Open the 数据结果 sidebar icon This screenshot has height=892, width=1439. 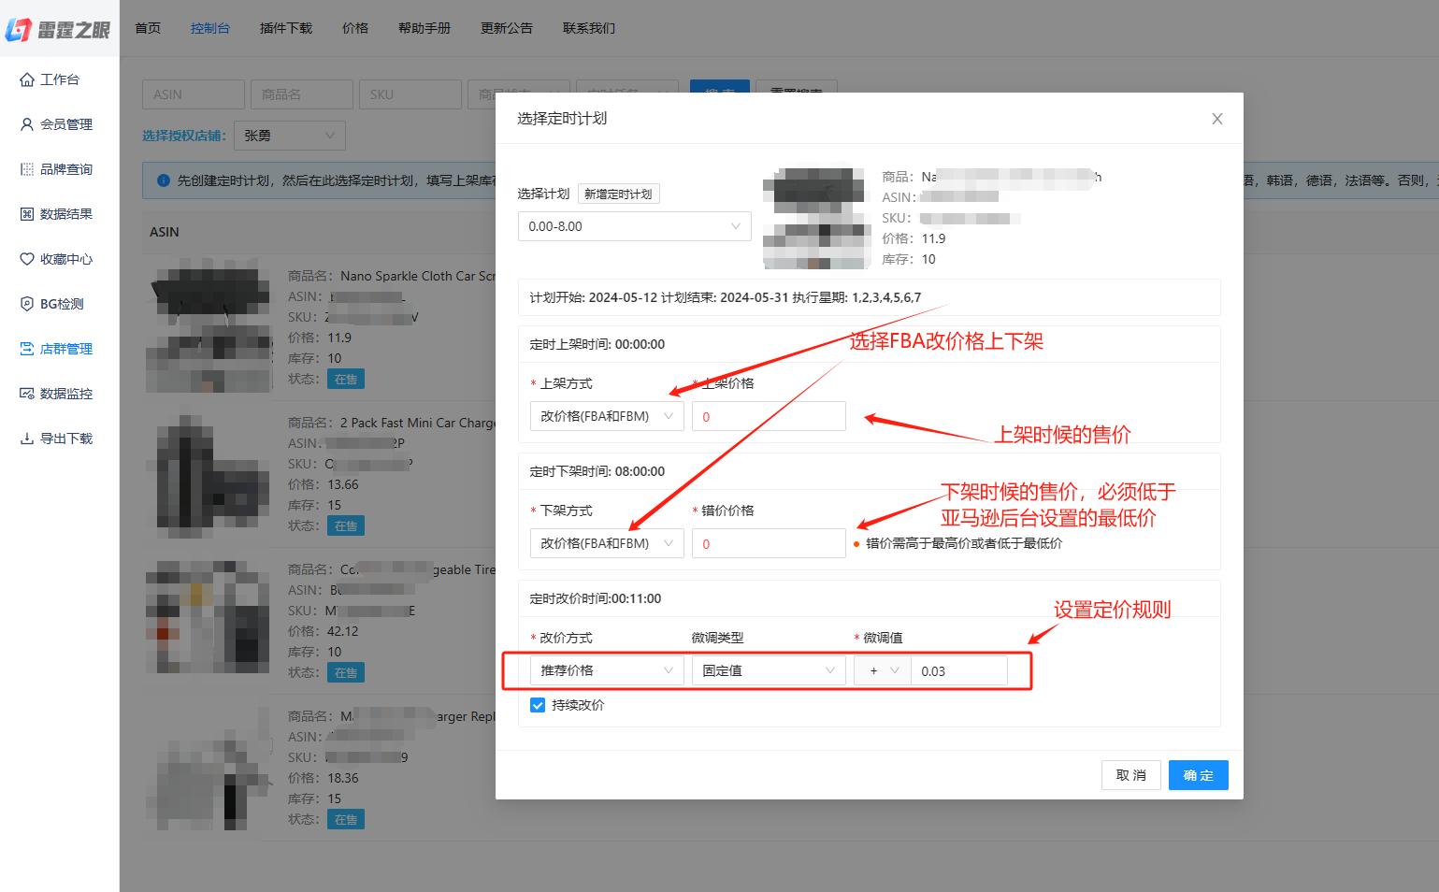(27, 214)
